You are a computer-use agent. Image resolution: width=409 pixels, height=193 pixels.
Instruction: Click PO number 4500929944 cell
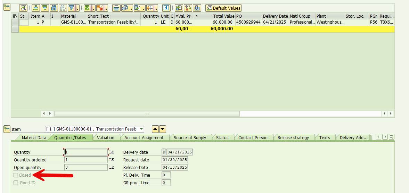tap(248, 23)
